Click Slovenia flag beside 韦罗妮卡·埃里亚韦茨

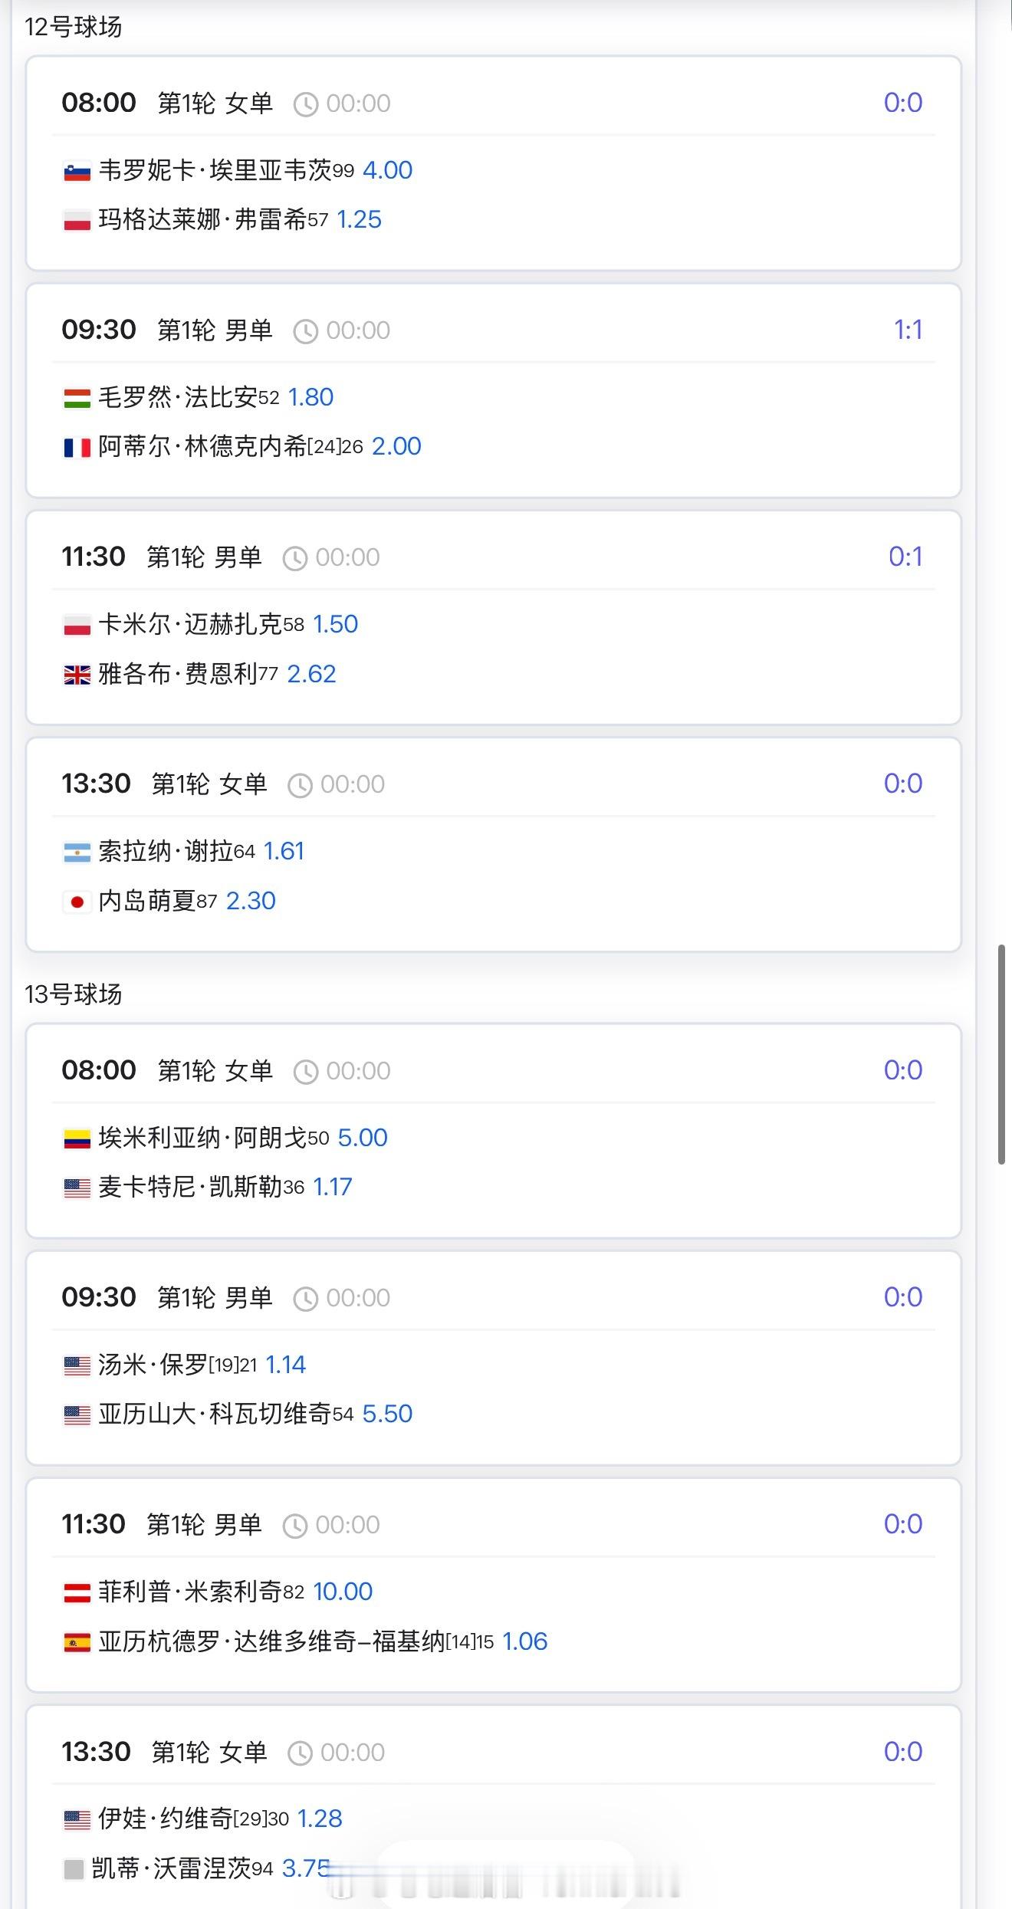(x=77, y=172)
